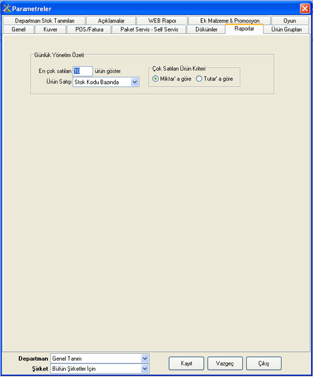The width and height of the screenshot is (313, 377).
Task: Expand the Ürün Satışı dropdown
Action: (x=135, y=82)
